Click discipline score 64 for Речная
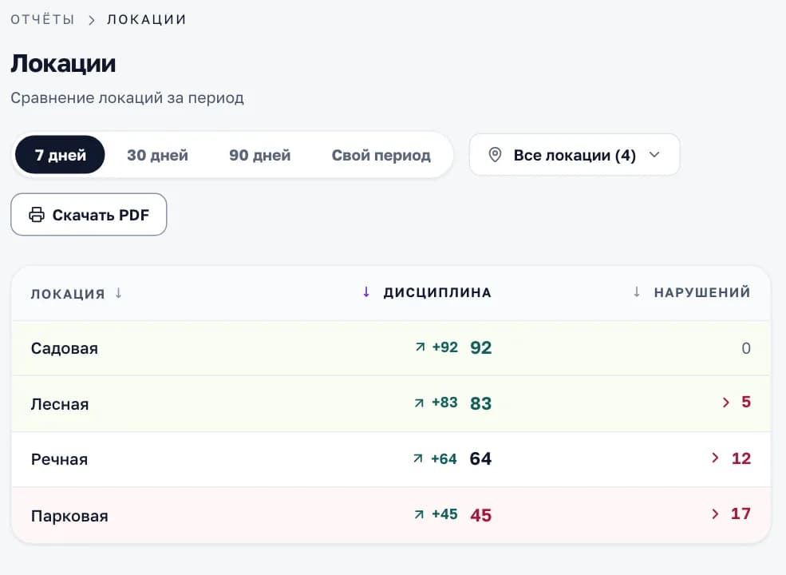 pos(480,458)
